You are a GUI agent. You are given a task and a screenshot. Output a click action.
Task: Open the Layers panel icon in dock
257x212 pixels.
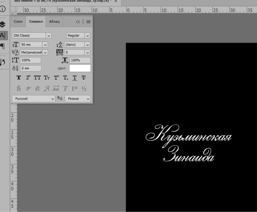click(x=3, y=24)
